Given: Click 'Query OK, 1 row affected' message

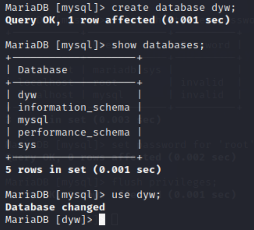Looking at the screenshot, I should coord(80,20).
